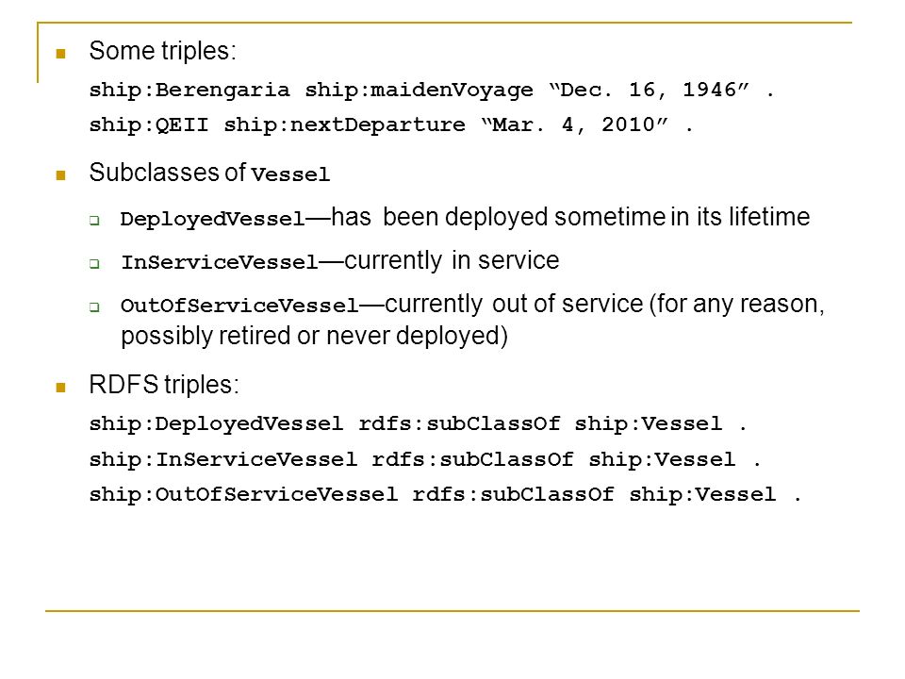Select the ship:QEII nextDeparture triple line
Screen dimensions: 905x679
pos(390,124)
